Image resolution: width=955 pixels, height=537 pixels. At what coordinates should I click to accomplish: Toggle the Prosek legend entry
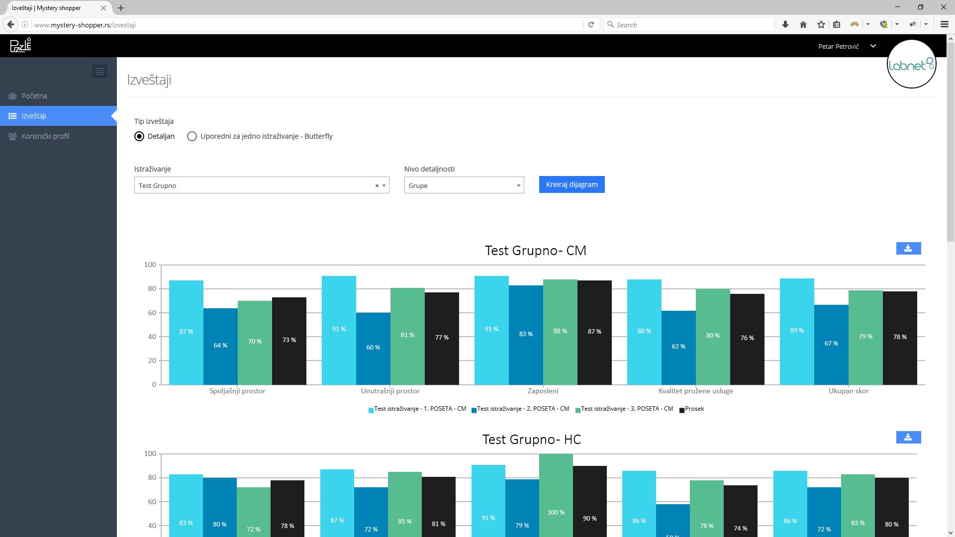[691, 409]
